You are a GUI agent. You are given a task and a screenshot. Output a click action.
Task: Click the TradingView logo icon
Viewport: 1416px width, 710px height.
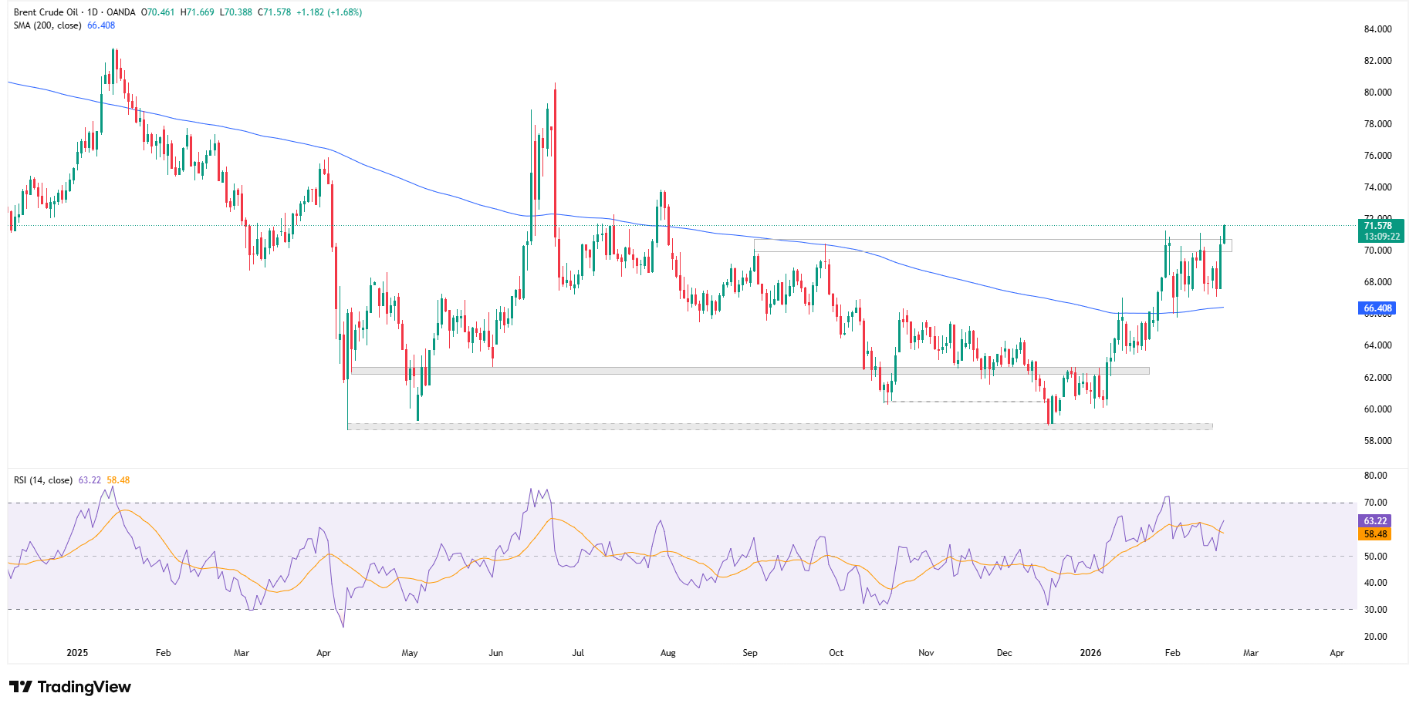click(21, 687)
